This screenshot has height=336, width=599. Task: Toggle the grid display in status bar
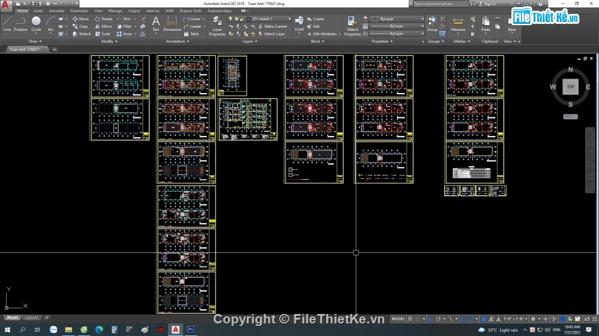[x=410, y=319]
